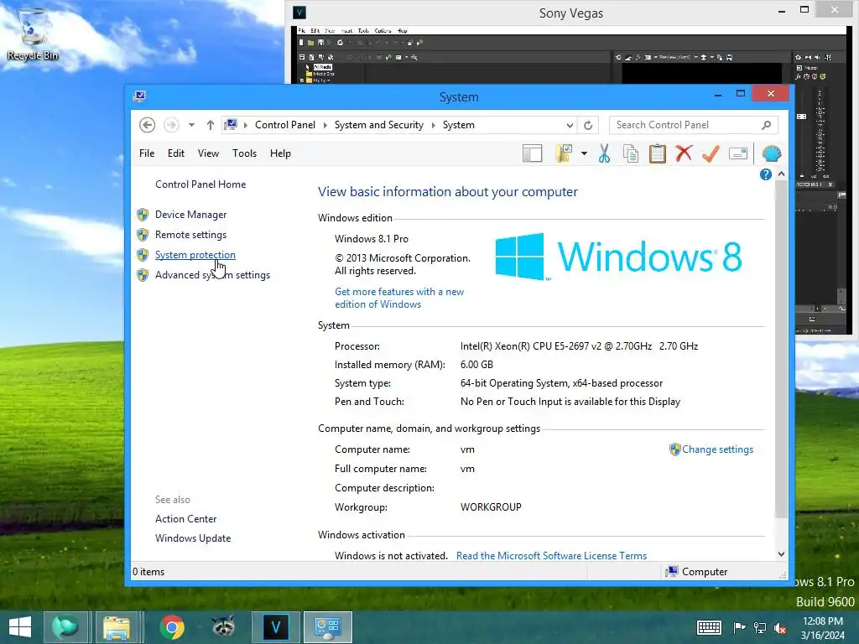Refresh the System page
The width and height of the screenshot is (859, 644).
click(x=588, y=125)
